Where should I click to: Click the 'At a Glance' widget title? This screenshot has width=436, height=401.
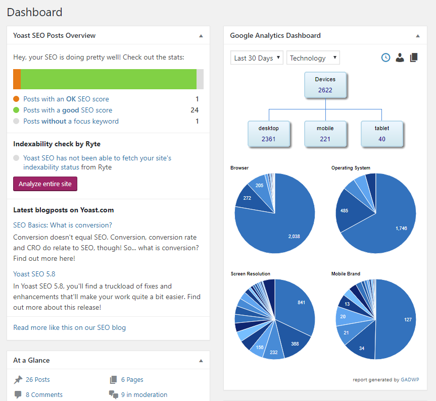coord(31,360)
